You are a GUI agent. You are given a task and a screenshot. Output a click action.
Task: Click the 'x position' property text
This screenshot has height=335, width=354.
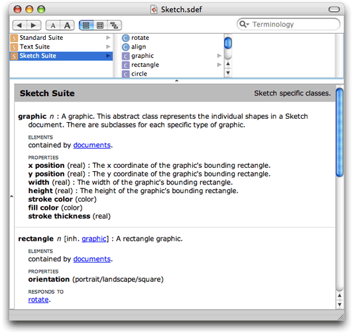(46, 166)
